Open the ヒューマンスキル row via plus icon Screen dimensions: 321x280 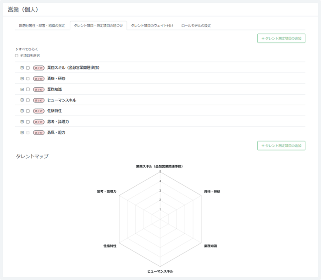[22, 100]
